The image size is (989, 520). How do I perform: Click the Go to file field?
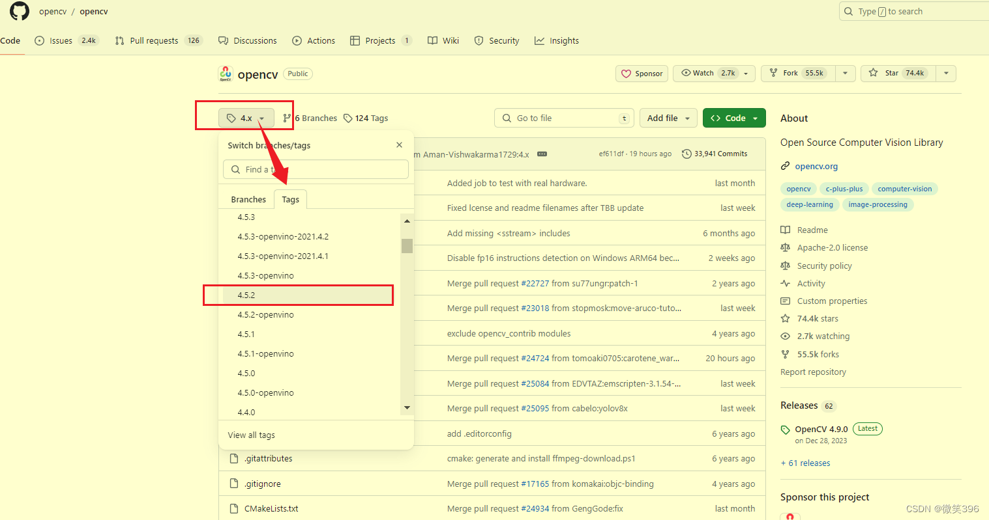pyautogui.click(x=565, y=118)
